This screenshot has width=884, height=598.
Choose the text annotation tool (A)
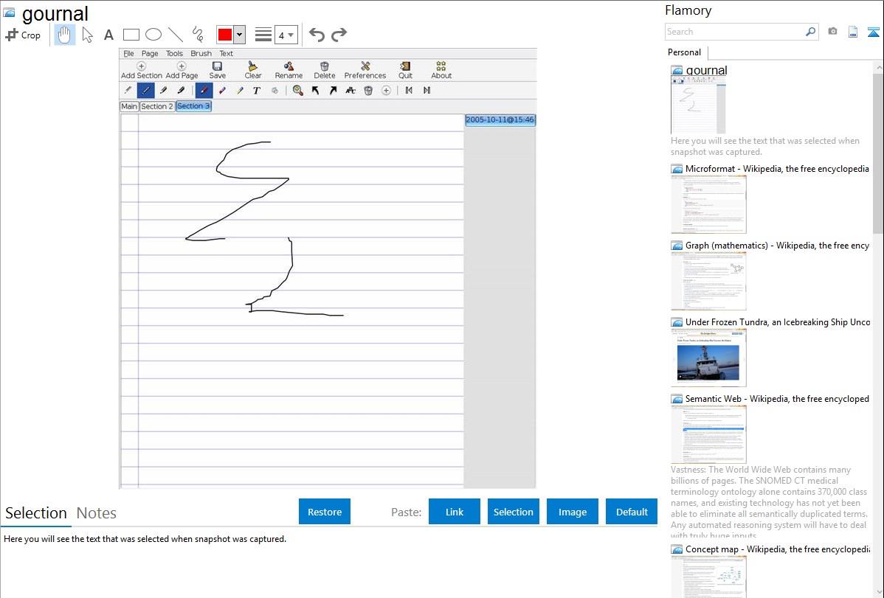[108, 35]
